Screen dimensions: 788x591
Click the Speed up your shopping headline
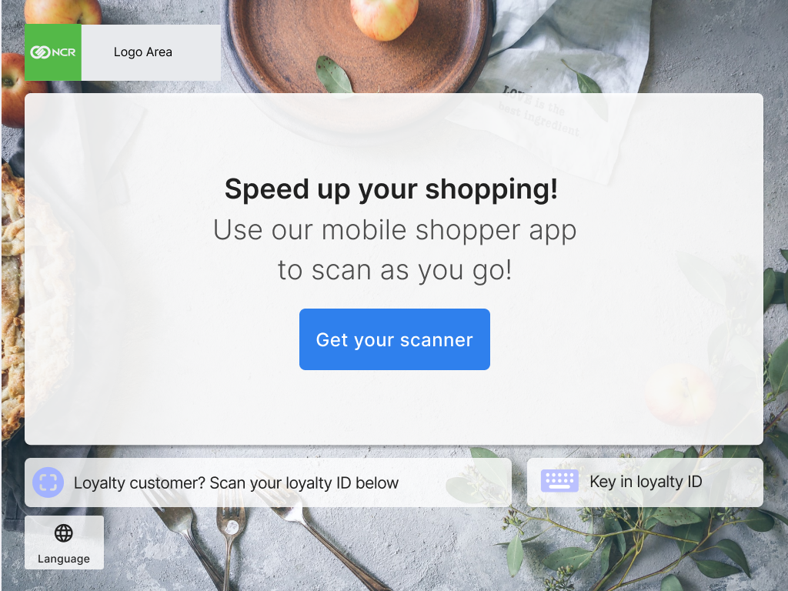tap(391, 189)
